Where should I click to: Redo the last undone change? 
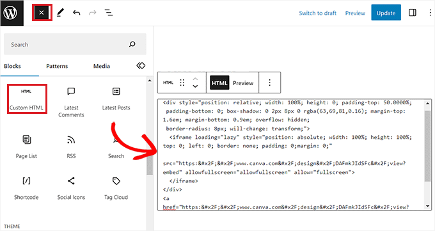[x=92, y=13]
